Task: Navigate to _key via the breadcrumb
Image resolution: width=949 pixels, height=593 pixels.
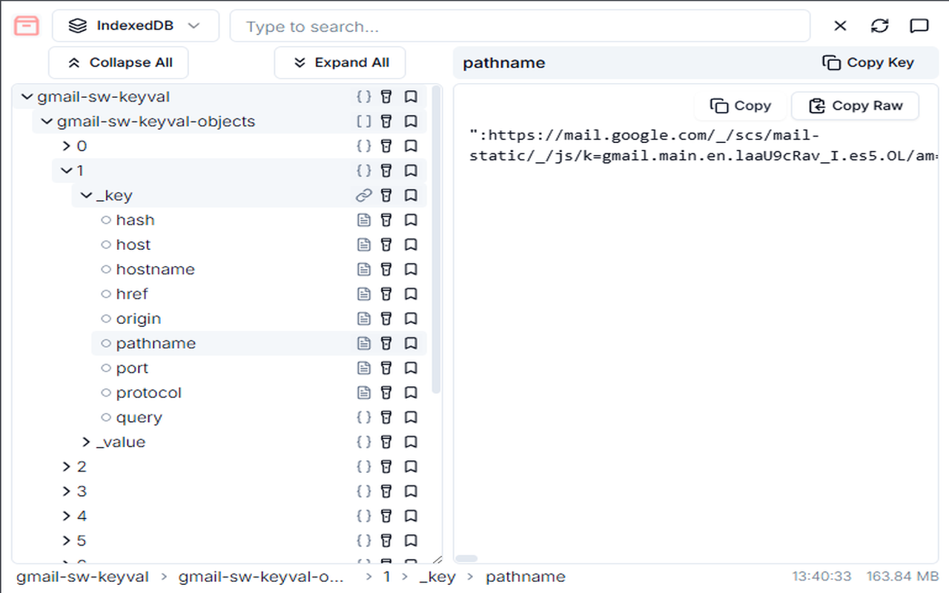Action: click(x=437, y=577)
